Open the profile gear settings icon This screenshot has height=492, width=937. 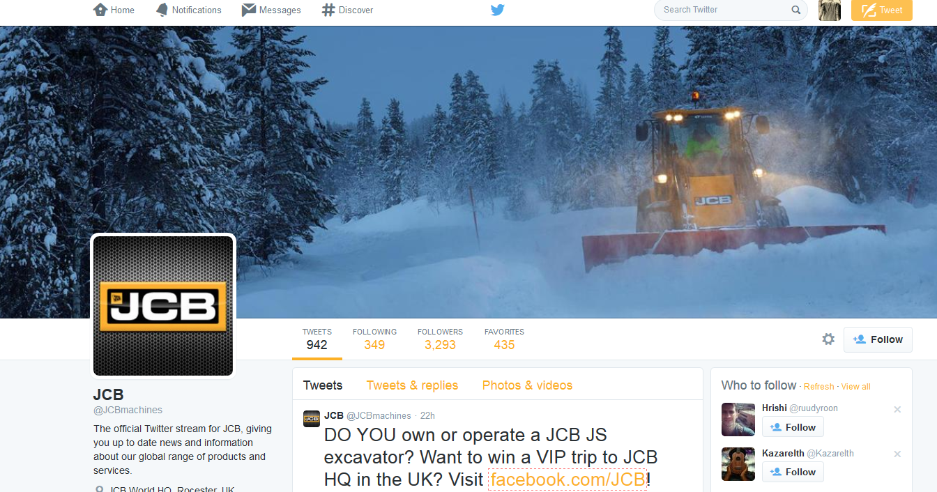828,339
